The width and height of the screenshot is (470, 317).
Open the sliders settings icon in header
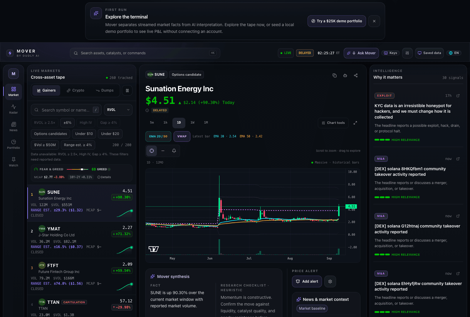pos(407,53)
